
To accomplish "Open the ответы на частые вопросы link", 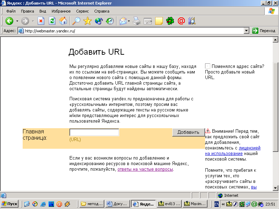I will pyautogui.click(x=145, y=169).
